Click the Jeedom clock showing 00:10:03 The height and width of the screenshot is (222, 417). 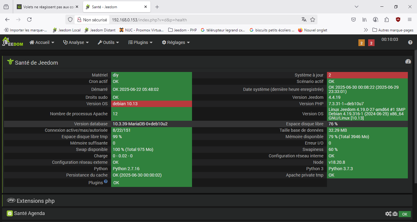tap(390, 39)
